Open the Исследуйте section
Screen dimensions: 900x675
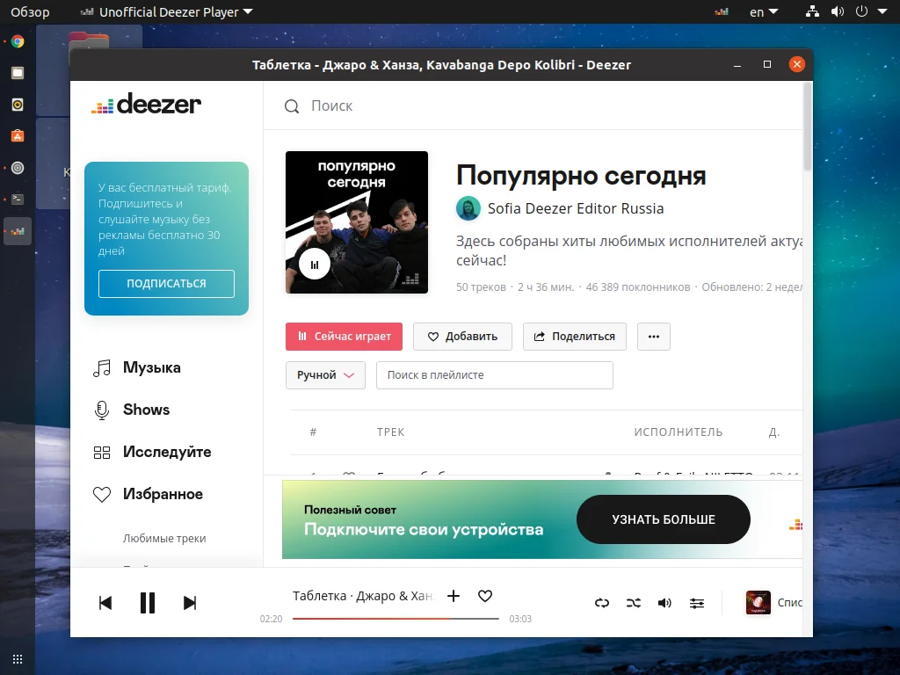click(x=167, y=453)
